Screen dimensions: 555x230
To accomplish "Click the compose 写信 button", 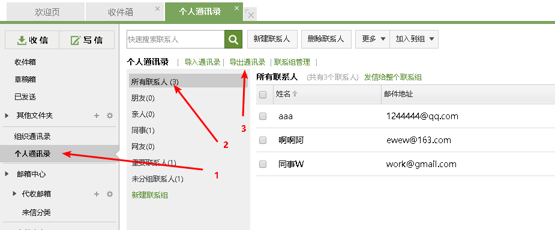I will (x=87, y=40).
